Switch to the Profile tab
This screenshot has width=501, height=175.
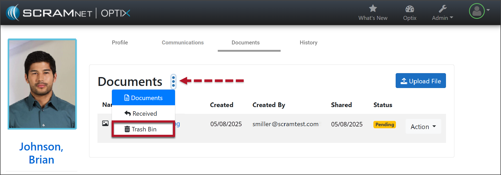(120, 43)
